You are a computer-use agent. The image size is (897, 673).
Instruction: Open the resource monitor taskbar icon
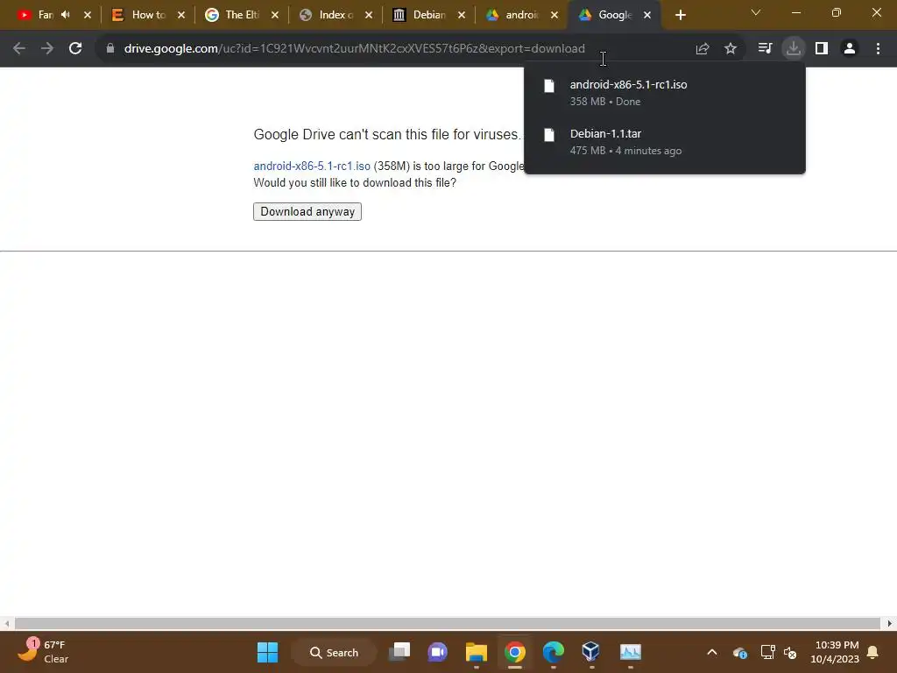630,652
